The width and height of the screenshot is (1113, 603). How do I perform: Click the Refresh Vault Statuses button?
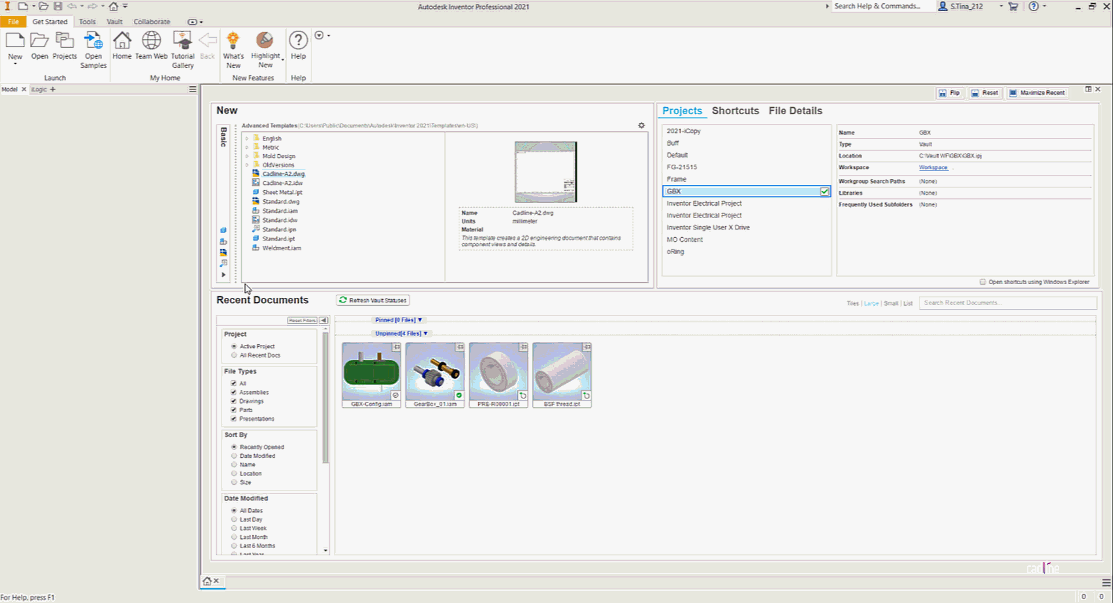(x=372, y=300)
